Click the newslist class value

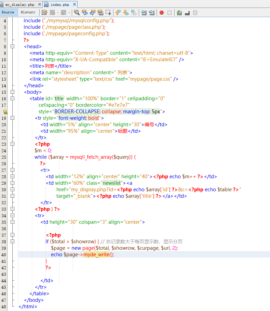pos(112,183)
